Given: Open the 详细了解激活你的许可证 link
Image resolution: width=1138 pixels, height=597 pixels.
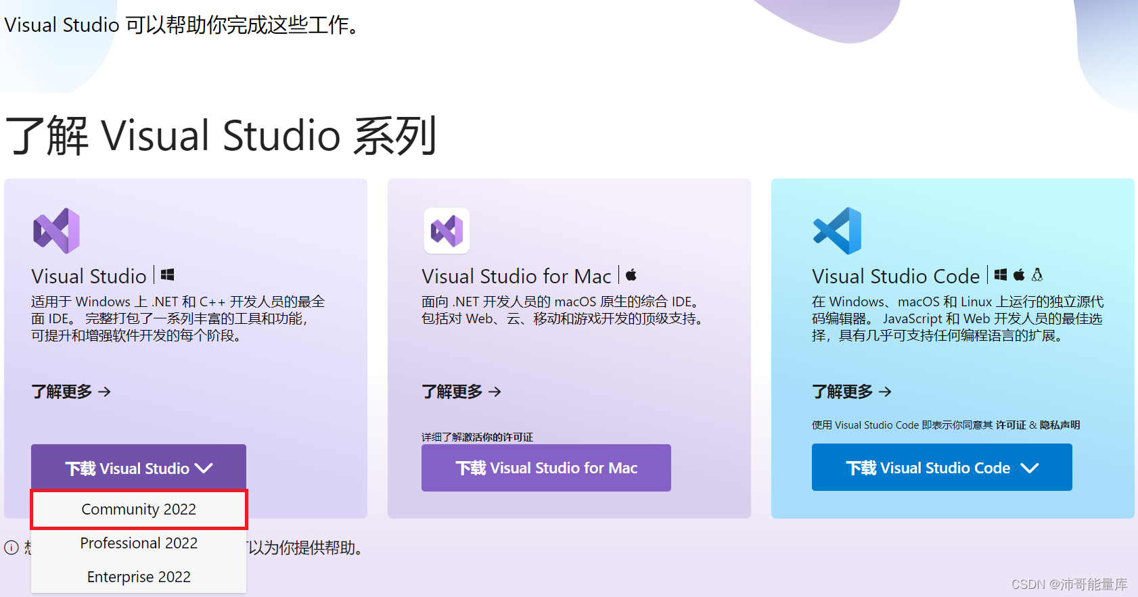Looking at the screenshot, I should pos(477,437).
